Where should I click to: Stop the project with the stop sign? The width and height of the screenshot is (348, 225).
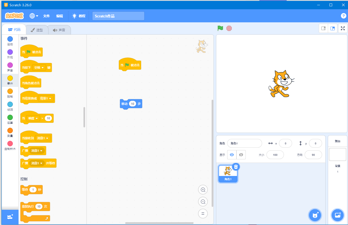click(x=229, y=28)
